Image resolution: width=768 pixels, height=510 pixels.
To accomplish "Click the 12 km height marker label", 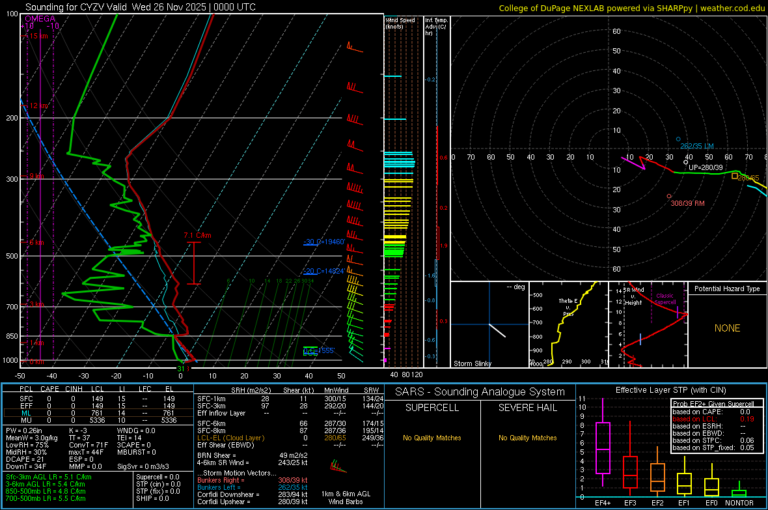I will coord(38,106).
